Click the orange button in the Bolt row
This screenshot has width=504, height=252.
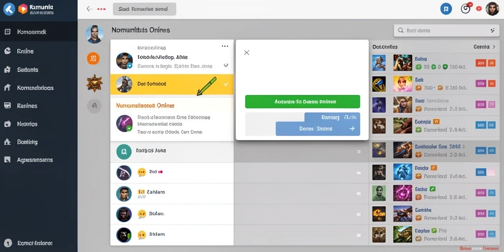(492, 84)
